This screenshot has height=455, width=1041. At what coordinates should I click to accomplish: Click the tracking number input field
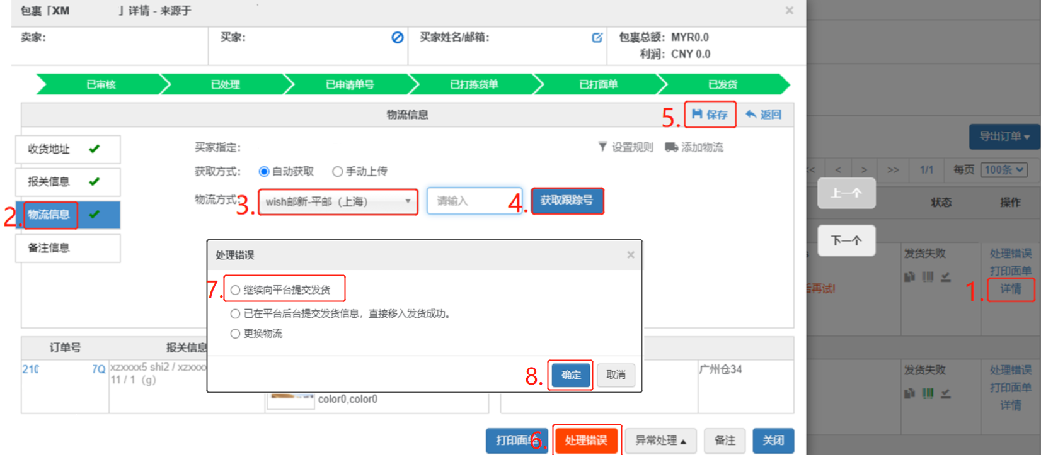pyautogui.click(x=474, y=201)
